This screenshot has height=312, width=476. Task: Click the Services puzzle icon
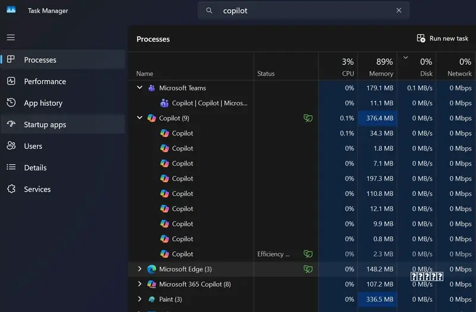point(11,189)
